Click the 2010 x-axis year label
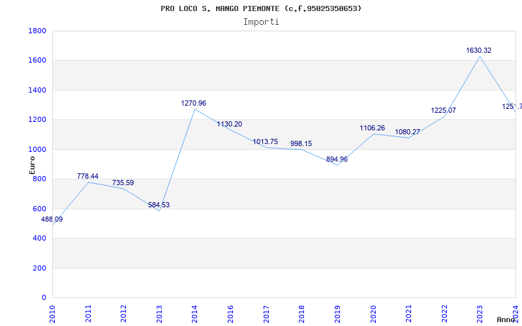 52,314
